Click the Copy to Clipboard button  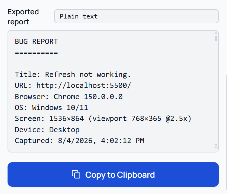click(x=113, y=174)
